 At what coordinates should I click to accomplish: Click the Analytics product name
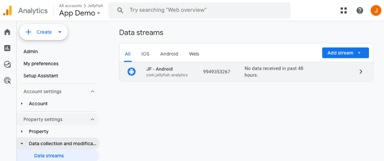click(x=33, y=11)
